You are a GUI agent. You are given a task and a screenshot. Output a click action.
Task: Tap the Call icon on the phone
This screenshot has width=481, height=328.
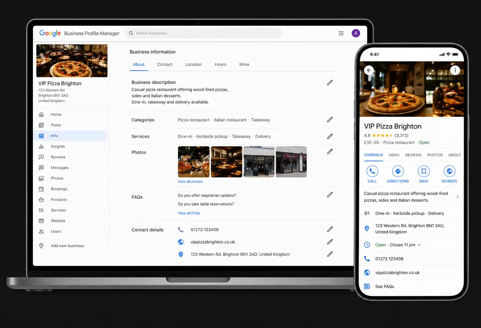pos(372,171)
